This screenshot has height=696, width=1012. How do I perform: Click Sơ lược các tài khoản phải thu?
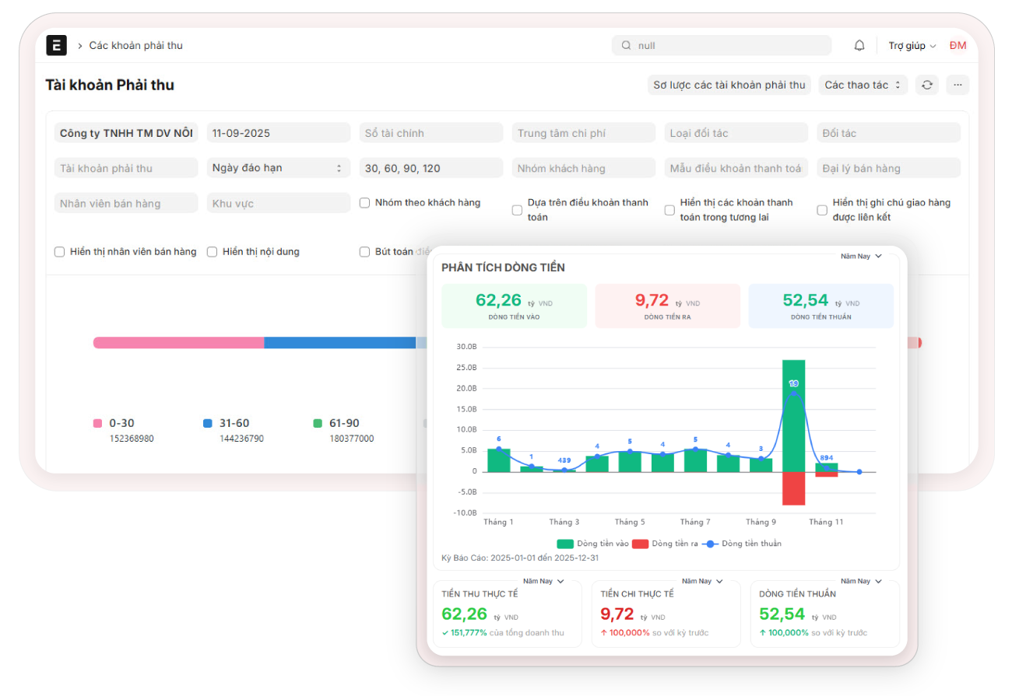[x=729, y=85]
